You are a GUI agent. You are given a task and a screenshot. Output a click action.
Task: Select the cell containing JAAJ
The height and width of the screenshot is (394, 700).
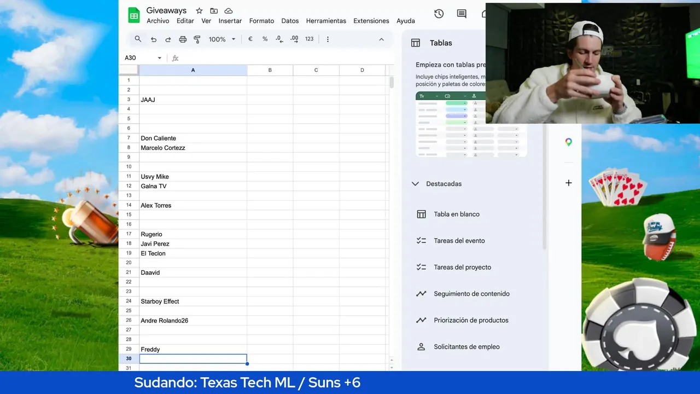pyautogui.click(x=193, y=100)
